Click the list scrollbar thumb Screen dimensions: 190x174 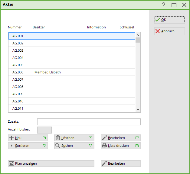pos(138,40)
